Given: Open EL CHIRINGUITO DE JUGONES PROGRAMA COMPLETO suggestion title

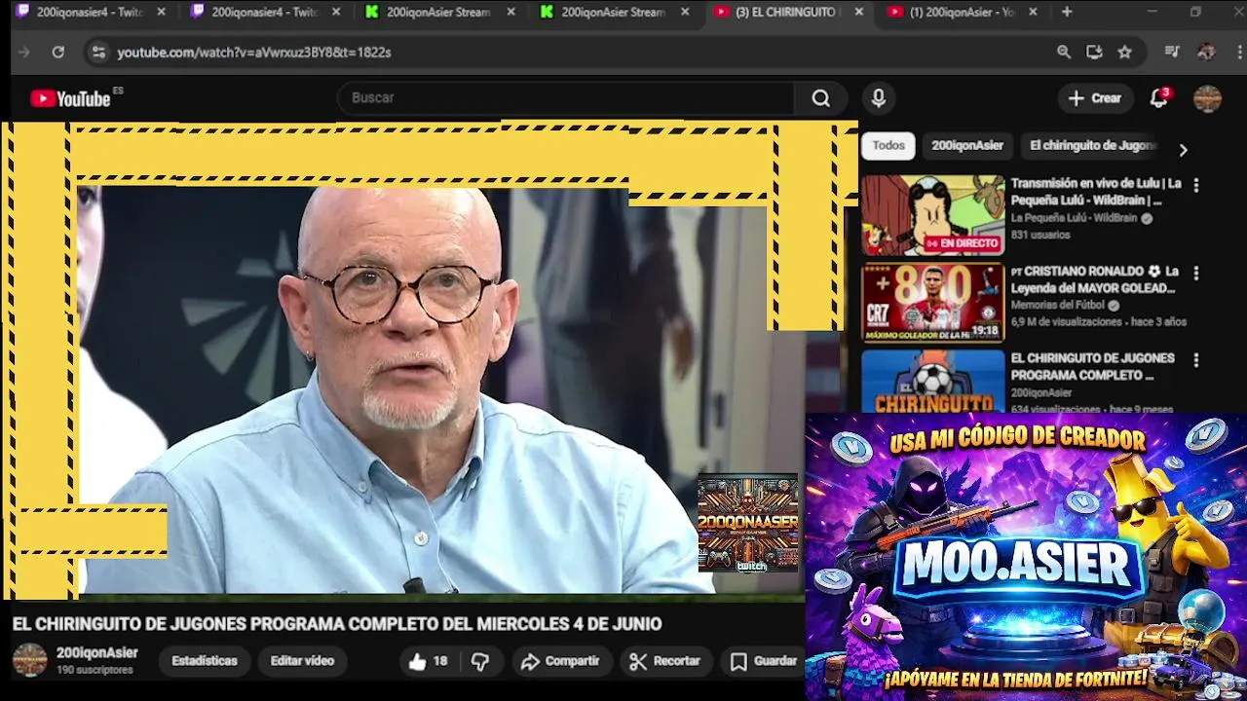Looking at the screenshot, I should pos(1092,367).
